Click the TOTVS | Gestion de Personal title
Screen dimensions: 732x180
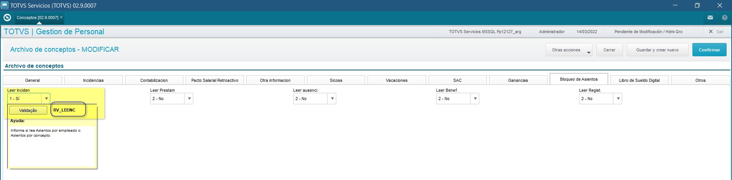pyautogui.click(x=54, y=32)
